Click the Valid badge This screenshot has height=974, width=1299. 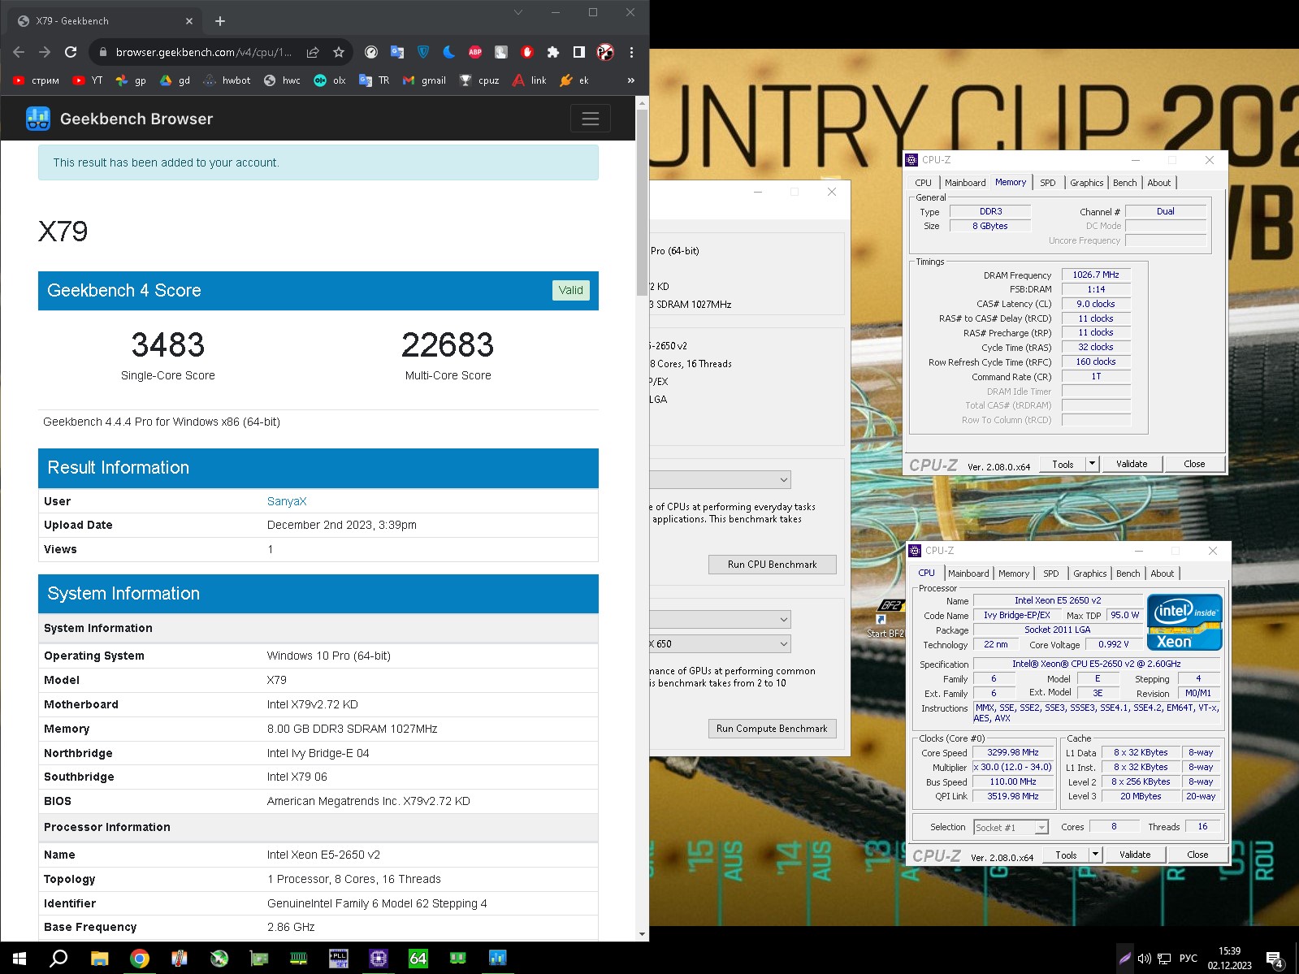click(x=570, y=290)
